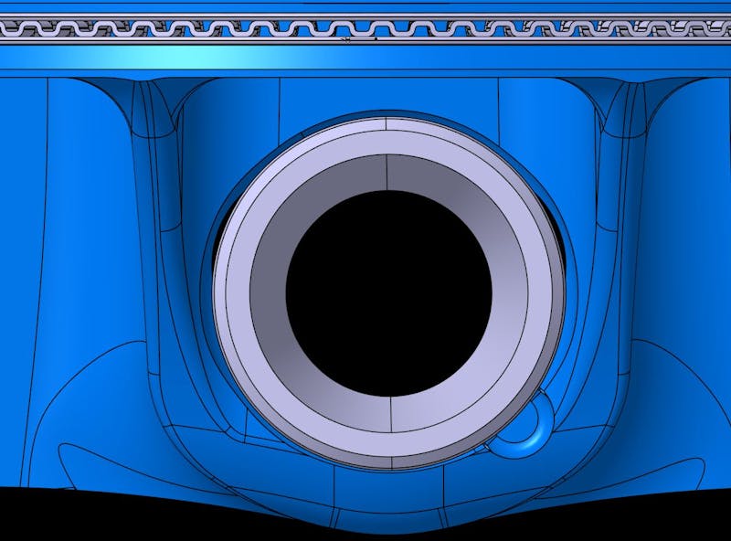Image resolution: width=731 pixels, height=541 pixels.
Task: Click the black circular bore in the ring center
Action: [x=388, y=292]
